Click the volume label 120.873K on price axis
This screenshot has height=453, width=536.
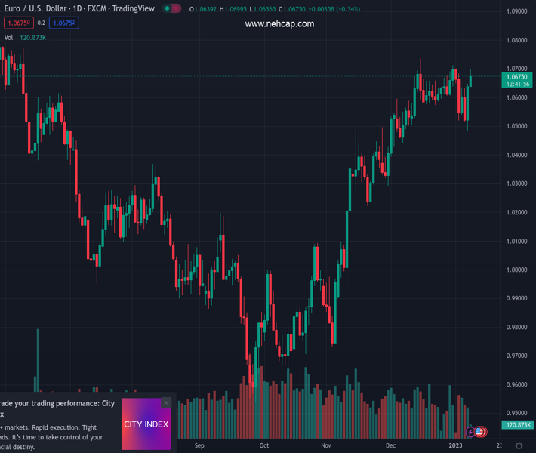coord(518,425)
